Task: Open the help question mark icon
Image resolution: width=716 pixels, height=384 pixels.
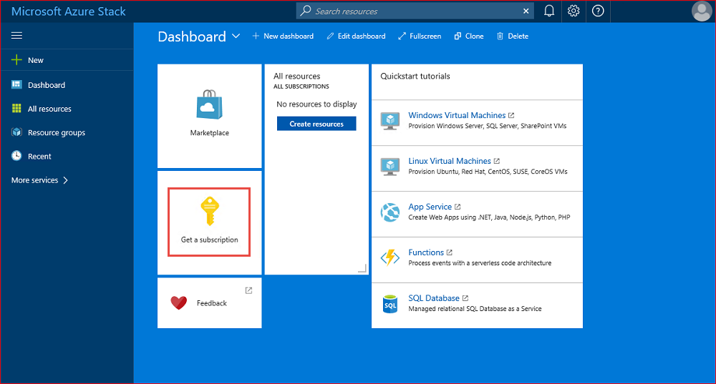Action: [598, 11]
